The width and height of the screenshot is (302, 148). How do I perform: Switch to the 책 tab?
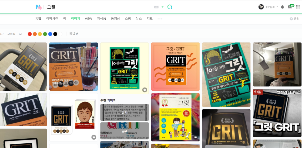coord(65,19)
